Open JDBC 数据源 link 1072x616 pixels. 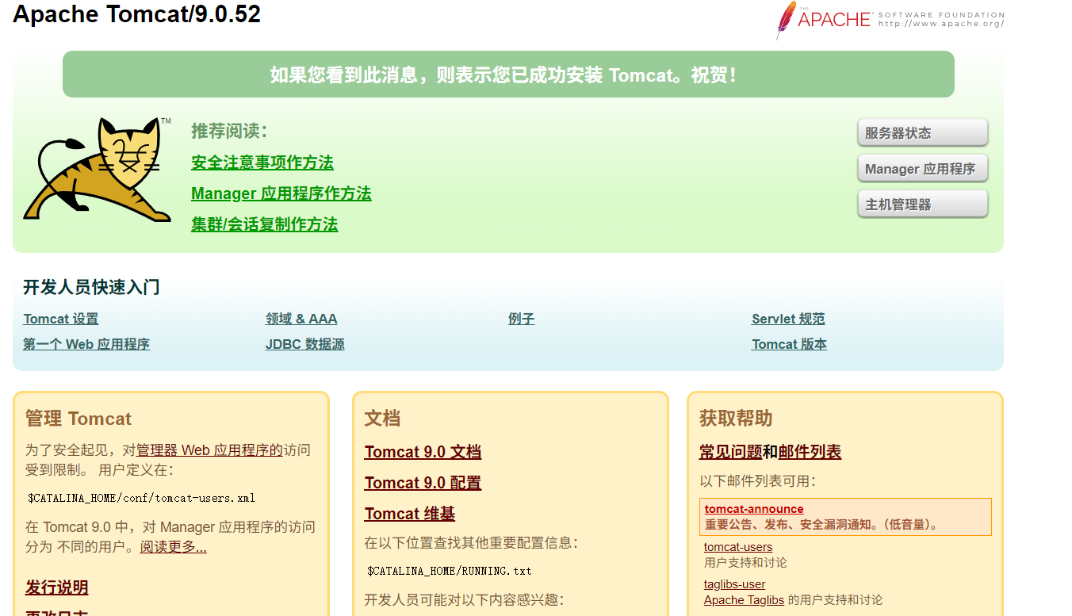[305, 344]
